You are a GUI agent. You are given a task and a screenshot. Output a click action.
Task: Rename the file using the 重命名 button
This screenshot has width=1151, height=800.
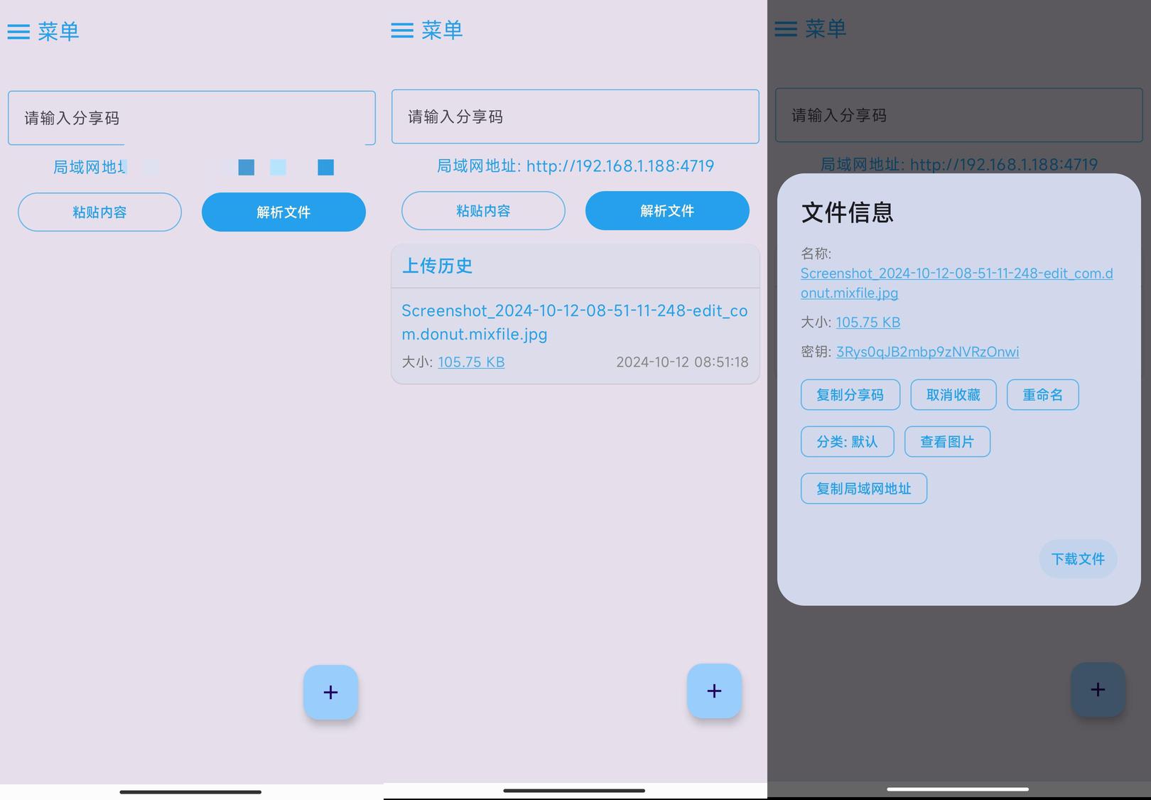(x=1042, y=395)
